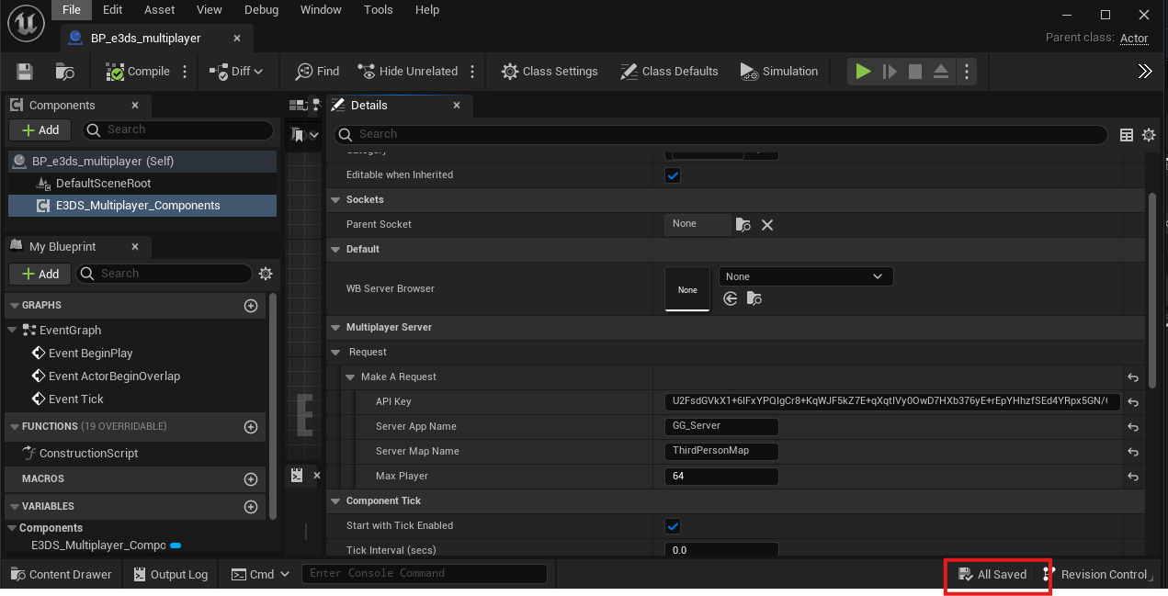The image size is (1168, 596).
Task: Toggle Editable when Inherited checkbox
Action: pos(673,175)
